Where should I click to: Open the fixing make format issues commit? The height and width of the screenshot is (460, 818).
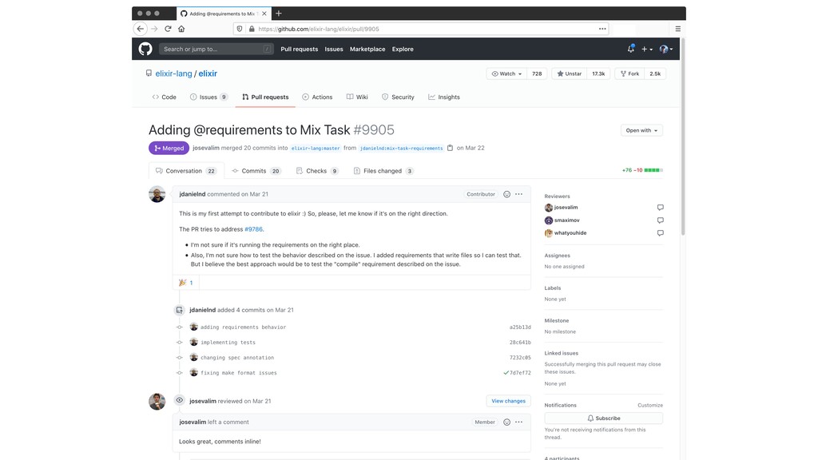238,373
